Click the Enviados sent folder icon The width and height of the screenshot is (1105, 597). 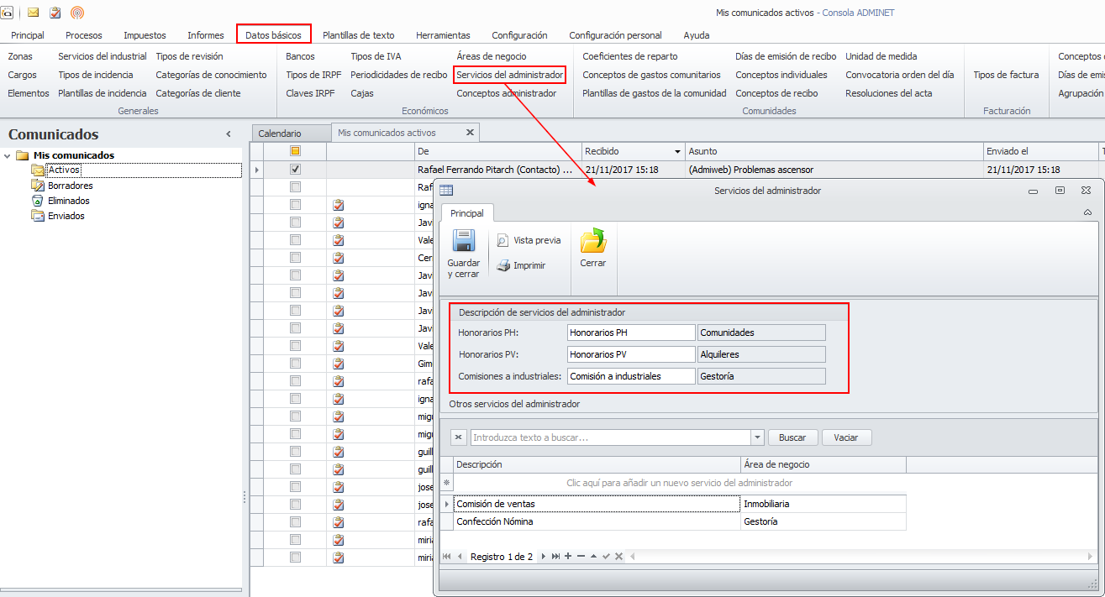pos(37,216)
